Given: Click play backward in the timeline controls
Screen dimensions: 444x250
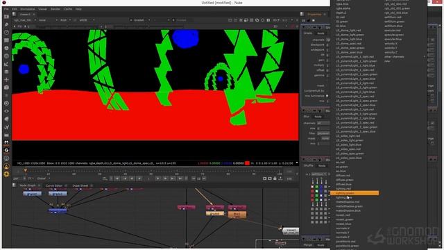Looking at the screenshot, I should coord(139,178).
